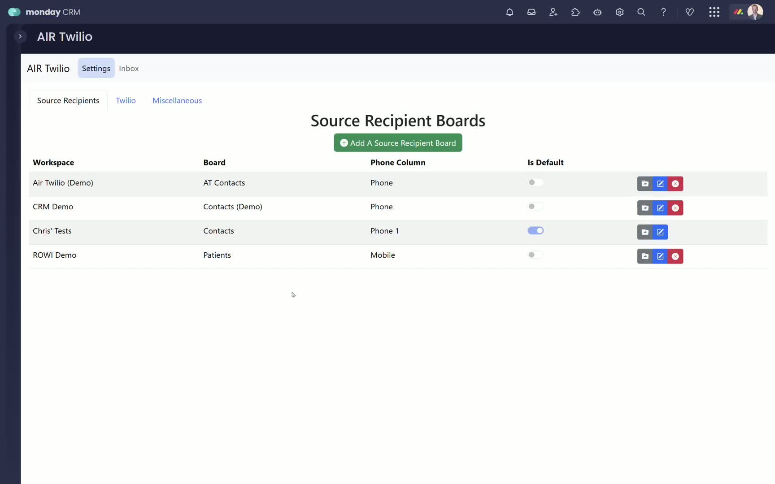Click the Patients board cell
This screenshot has width=775, height=484.
217,255
